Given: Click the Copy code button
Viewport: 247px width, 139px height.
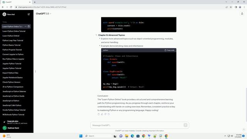Looking at the screenshot, I should coord(169,50).
